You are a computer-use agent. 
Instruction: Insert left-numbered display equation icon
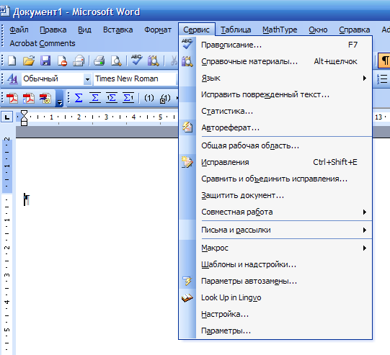click(x=112, y=98)
